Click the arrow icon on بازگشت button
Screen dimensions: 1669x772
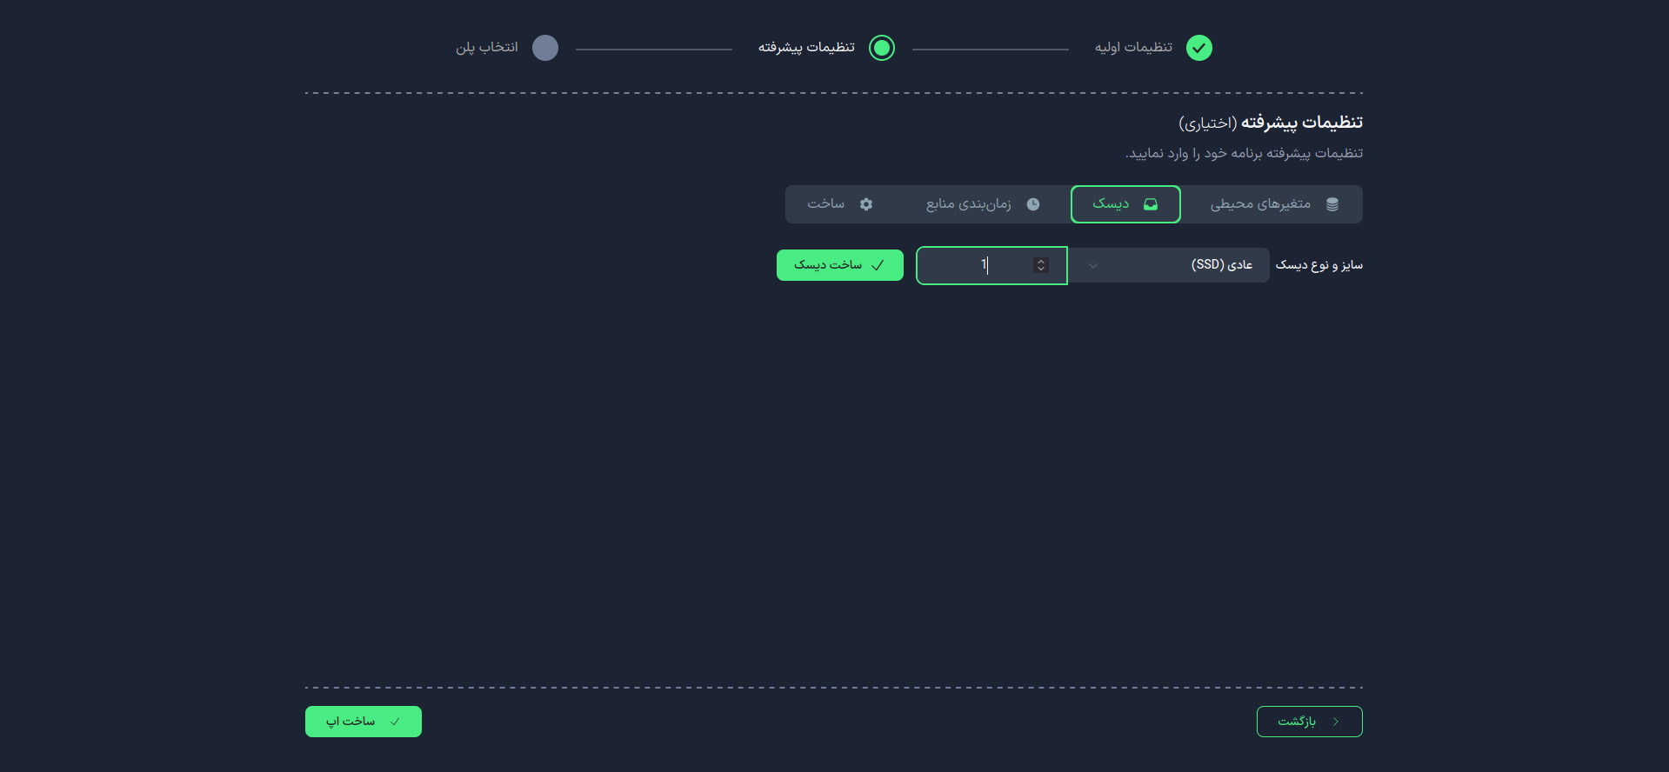[1336, 722]
